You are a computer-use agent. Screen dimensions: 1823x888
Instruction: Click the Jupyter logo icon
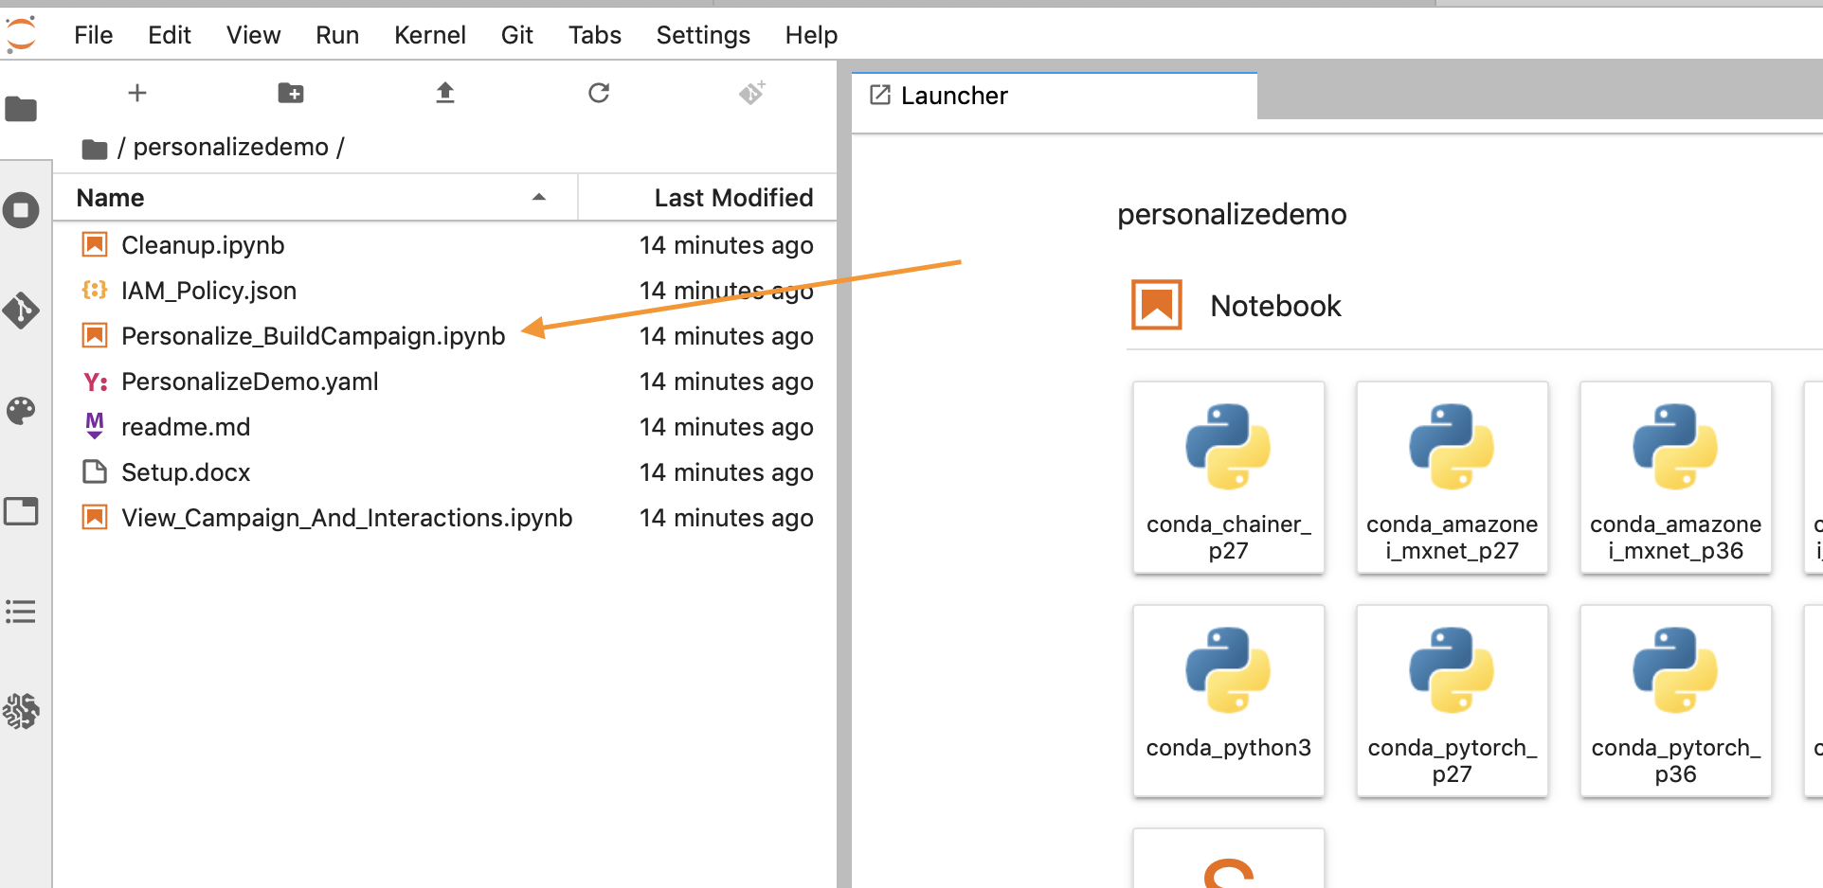(20, 34)
